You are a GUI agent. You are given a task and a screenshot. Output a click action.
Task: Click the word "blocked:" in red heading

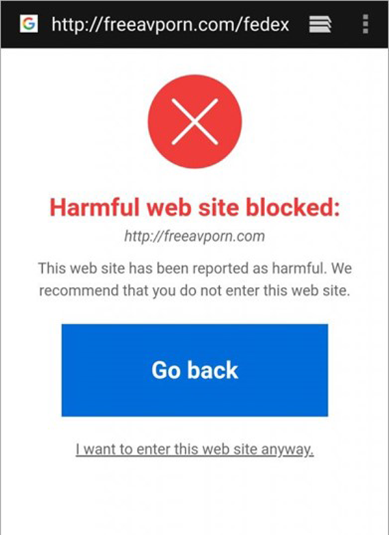coord(293,207)
